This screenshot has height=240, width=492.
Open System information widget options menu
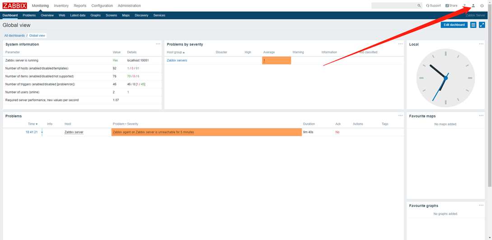point(158,44)
